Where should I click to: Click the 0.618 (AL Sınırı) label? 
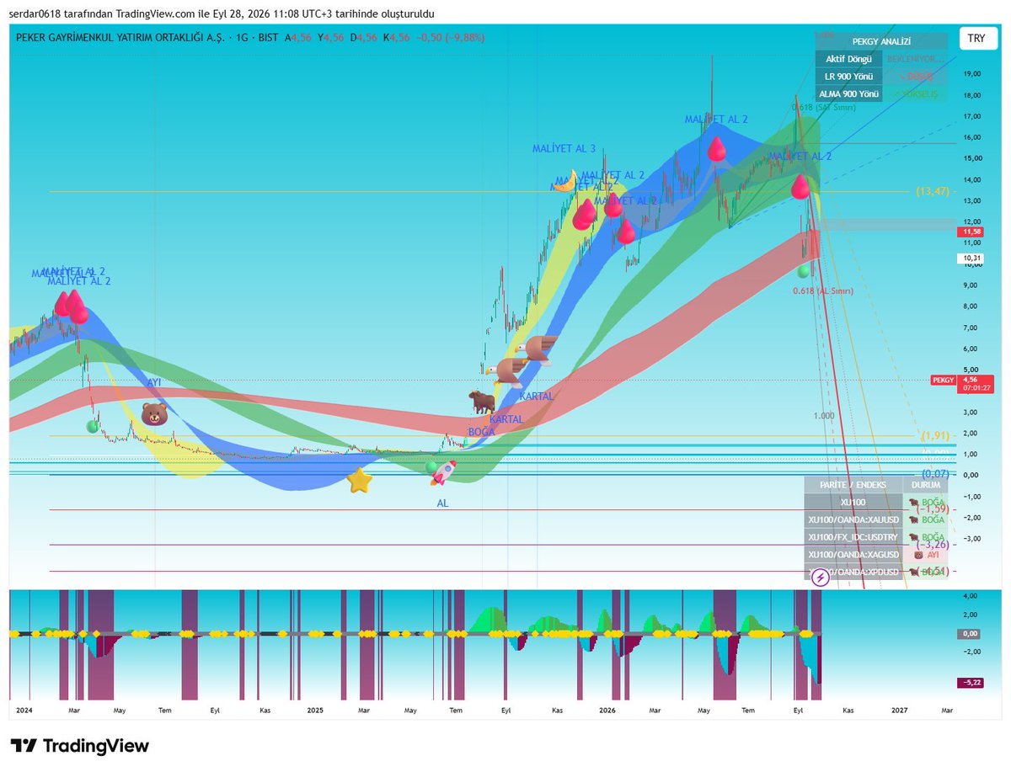(822, 290)
